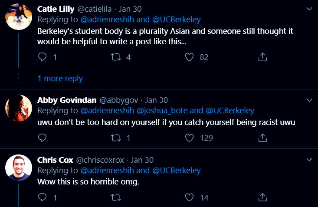Open more options on Chris Cox's tweet
Screen dimensions: 318x207
click(x=308, y=160)
